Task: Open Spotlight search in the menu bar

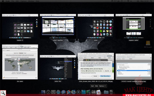Action: pyautogui.click(x=151, y=1)
